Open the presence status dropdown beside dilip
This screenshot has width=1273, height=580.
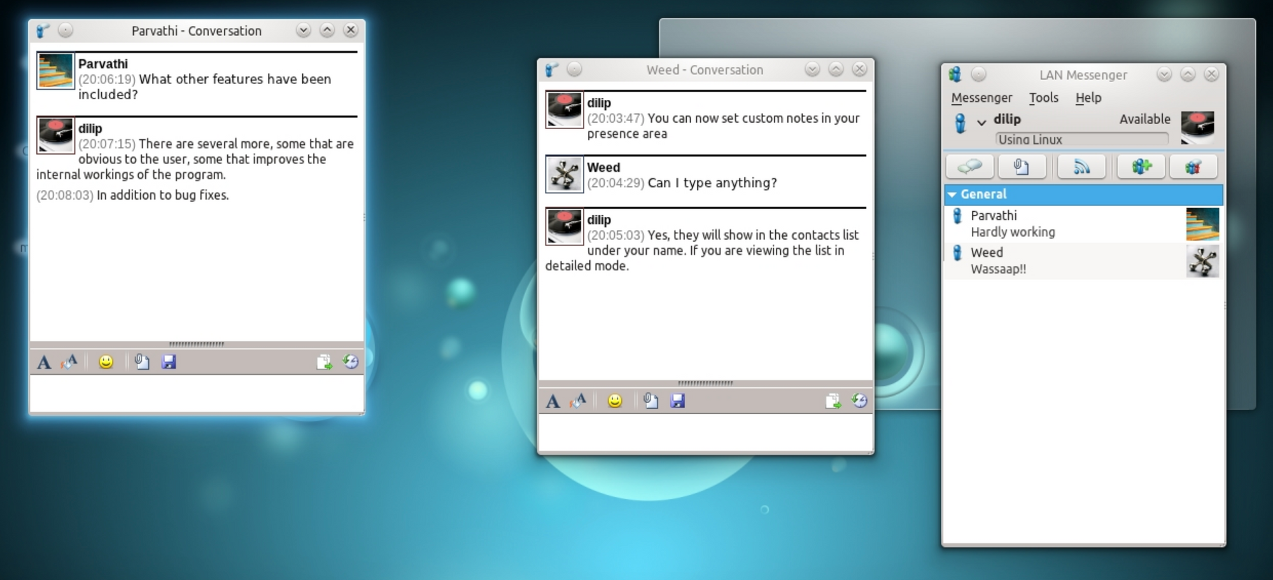coord(981,121)
